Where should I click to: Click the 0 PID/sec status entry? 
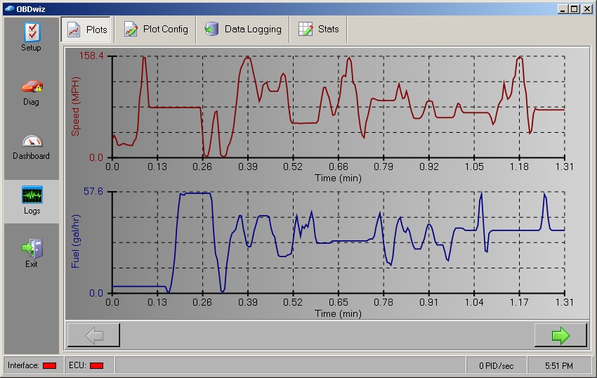496,366
